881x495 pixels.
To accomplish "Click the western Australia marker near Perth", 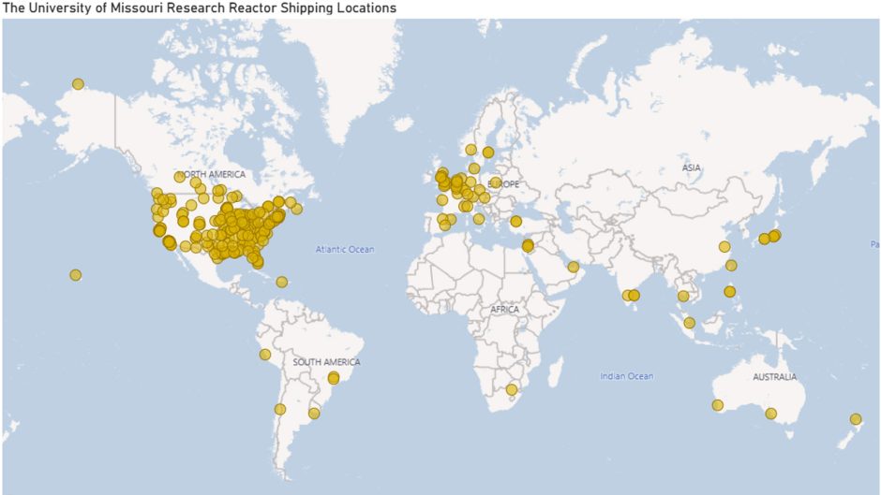I will click(717, 405).
